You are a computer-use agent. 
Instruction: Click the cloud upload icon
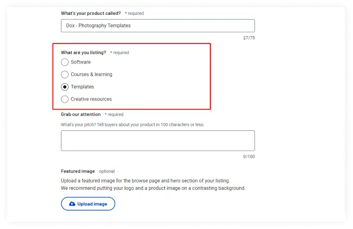(72, 204)
